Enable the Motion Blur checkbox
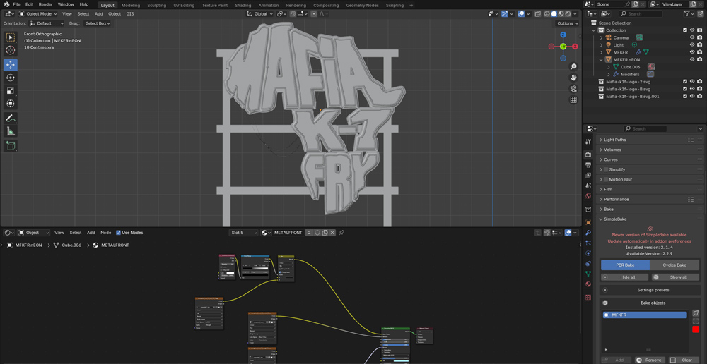Image resolution: width=707 pixels, height=364 pixels. (606, 180)
